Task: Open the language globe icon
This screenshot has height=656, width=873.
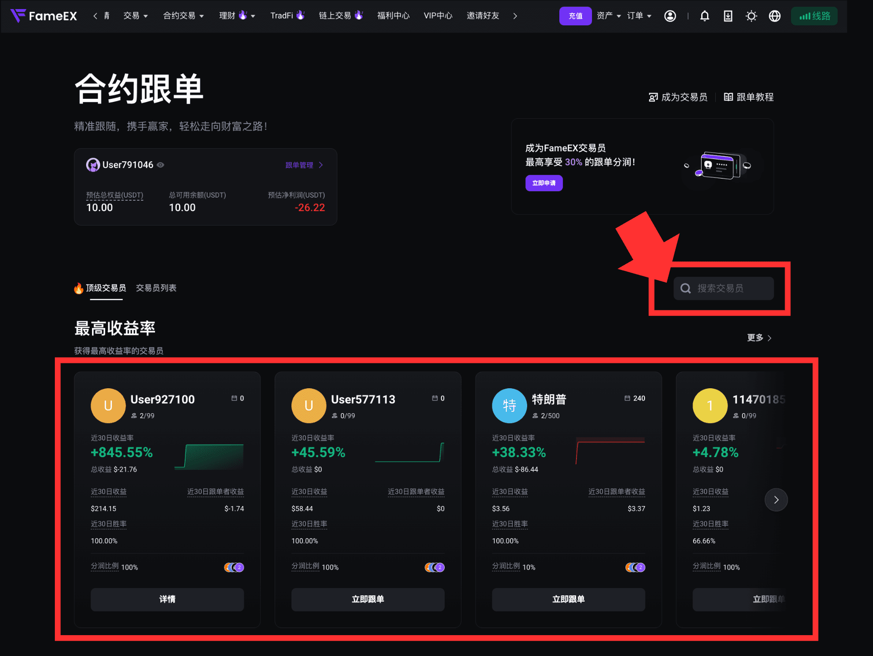Action: tap(775, 16)
